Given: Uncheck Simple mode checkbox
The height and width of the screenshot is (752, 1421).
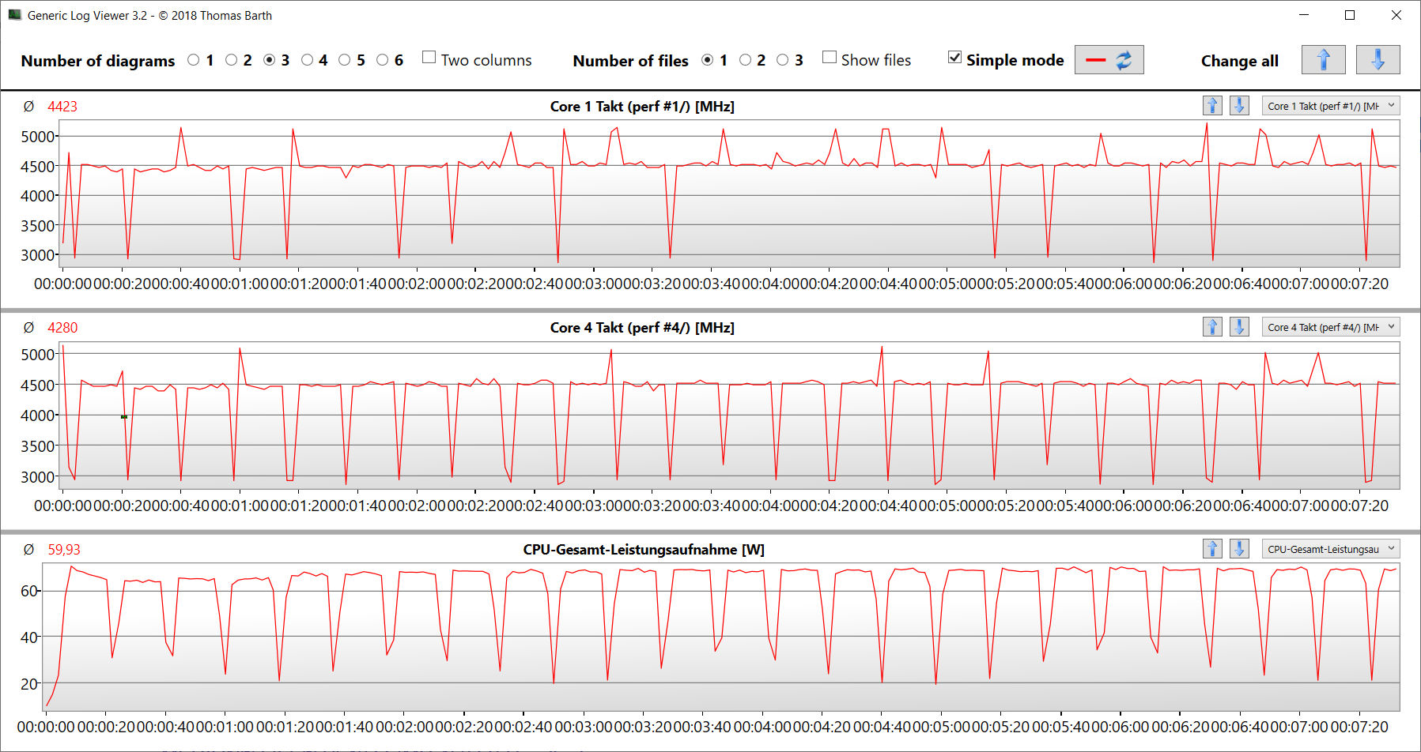Looking at the screenshot, I should (954, 58).
